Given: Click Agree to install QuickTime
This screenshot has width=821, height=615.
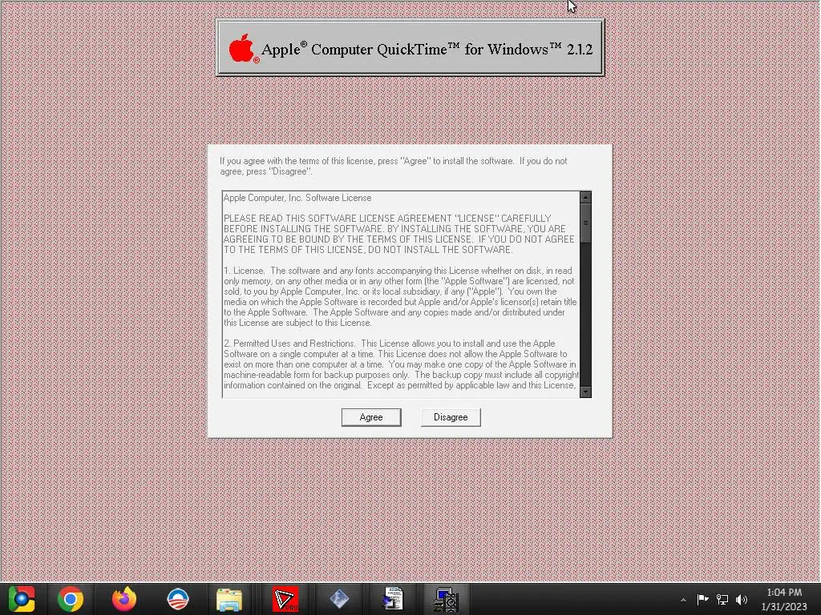Looking at the screenshot, I should [371, 417].
